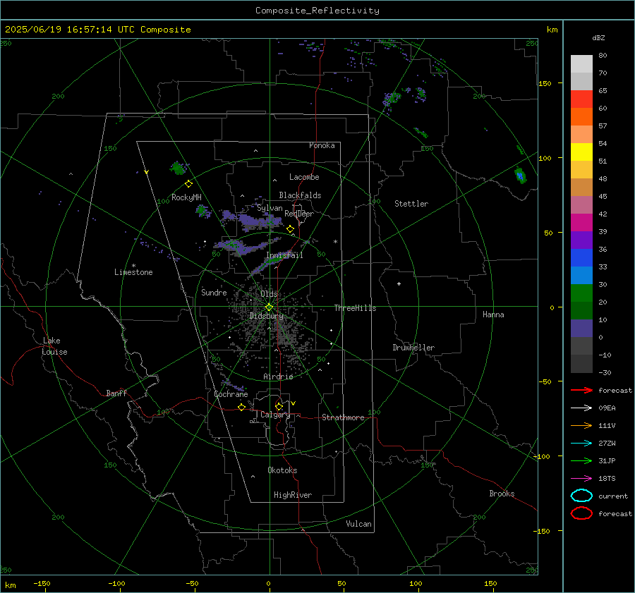
Task: Click the cyan 27ZW arrow in the legend
Action: click(x=581, y=444)
